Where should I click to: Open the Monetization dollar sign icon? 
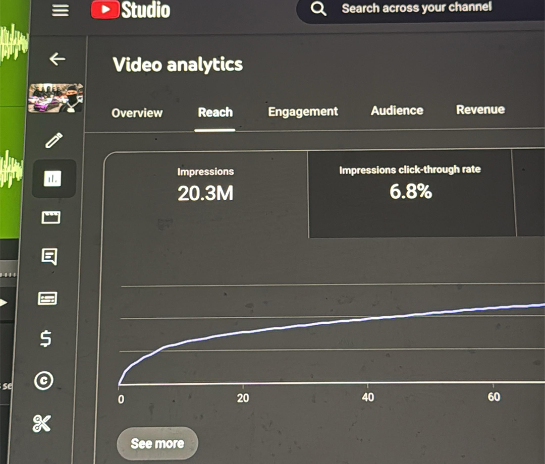tap(45, 338)
